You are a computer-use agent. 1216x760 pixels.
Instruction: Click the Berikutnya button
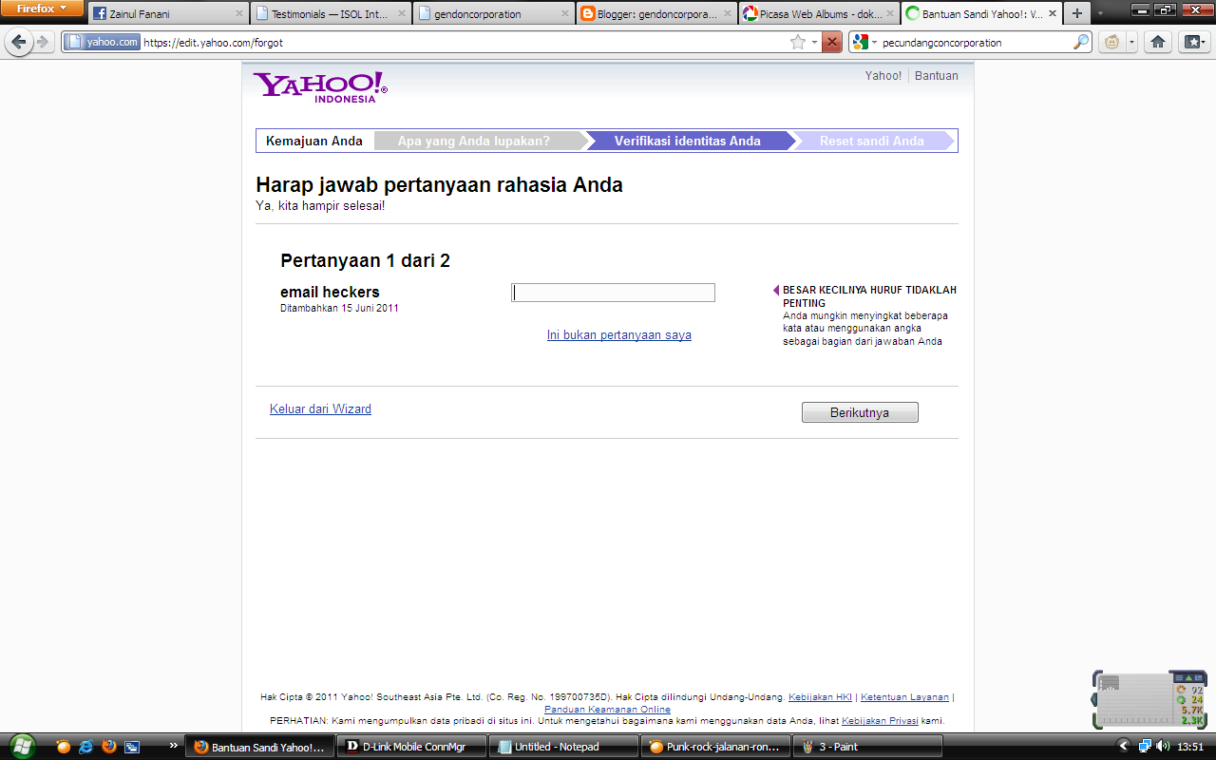coord(860,412)
